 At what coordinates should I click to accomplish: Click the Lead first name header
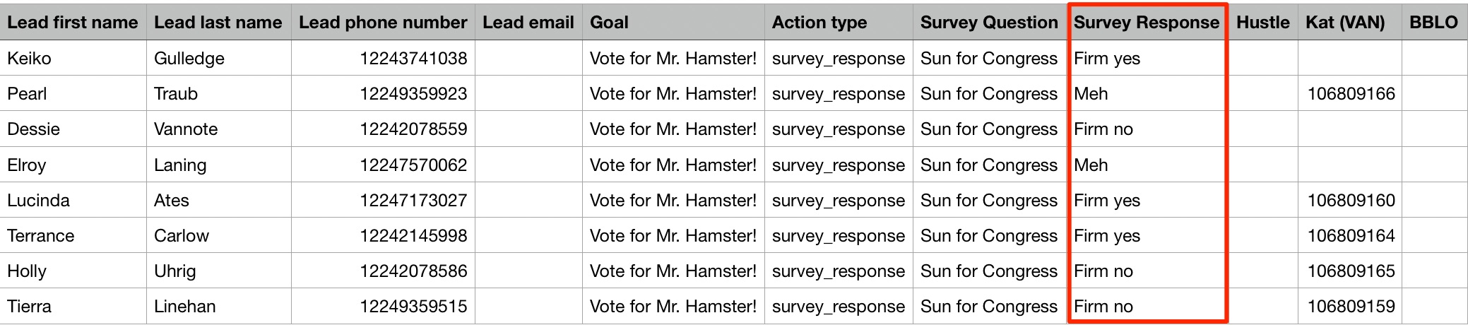(x=73, y=23)
